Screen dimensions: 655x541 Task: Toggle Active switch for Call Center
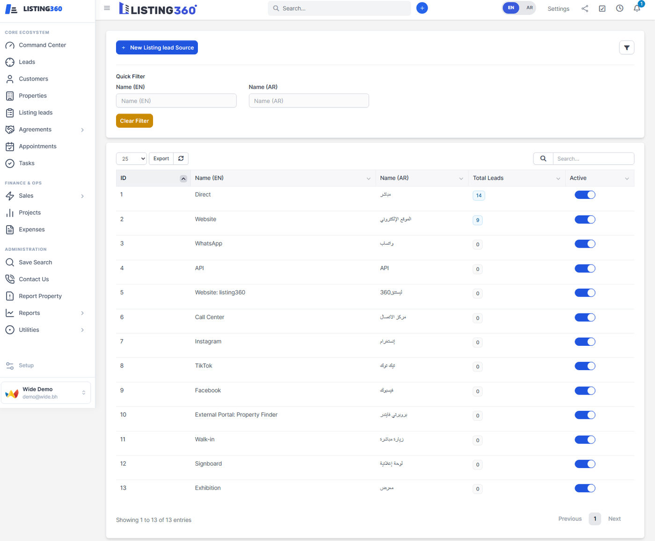tap(585, 317)
